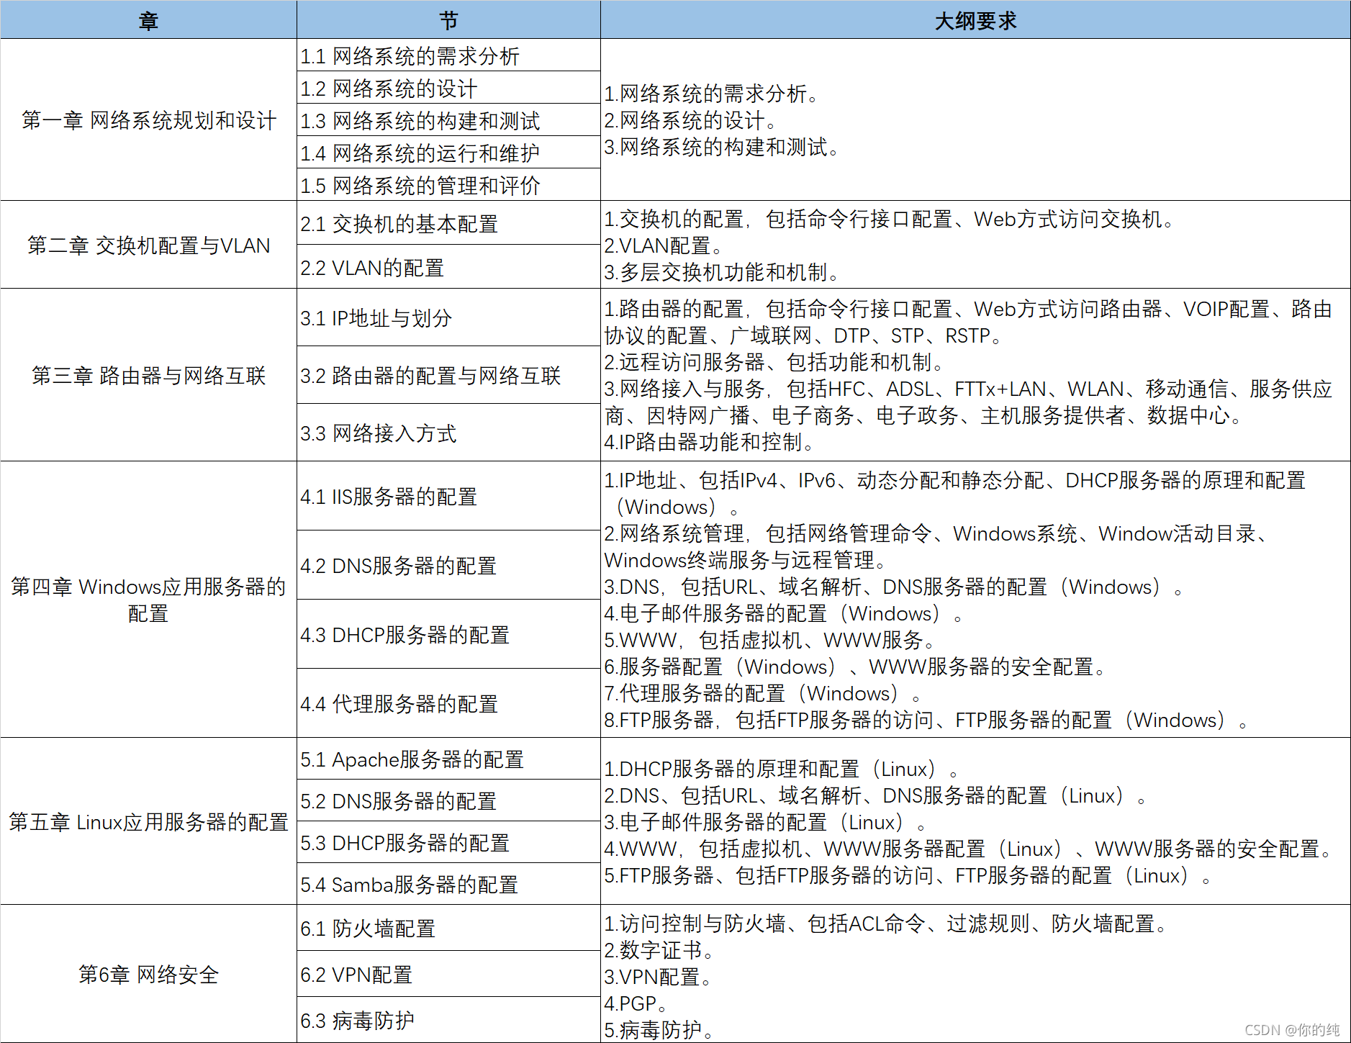The width and height of the screenshot is (1351, 1043).
Task: Click line 8.FTP服务器 (Windows)
Action: click(x=926, y=720)
